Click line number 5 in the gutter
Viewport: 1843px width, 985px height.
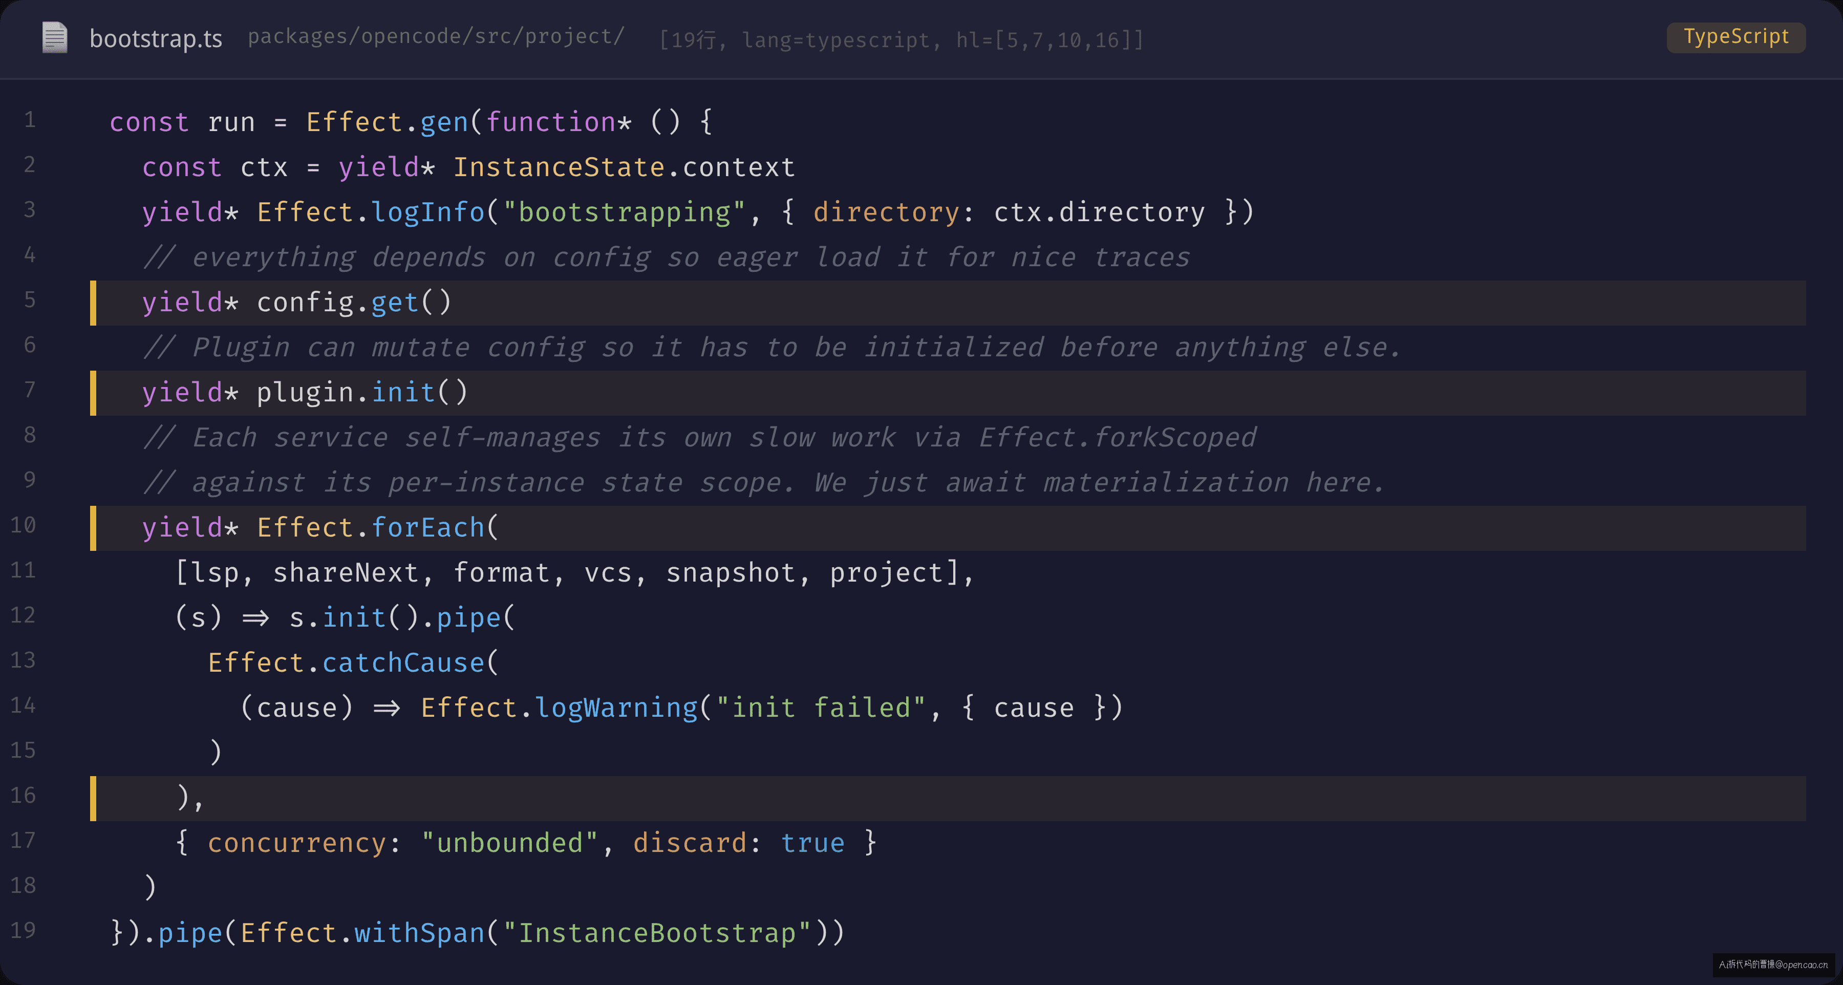click(30, 299)
